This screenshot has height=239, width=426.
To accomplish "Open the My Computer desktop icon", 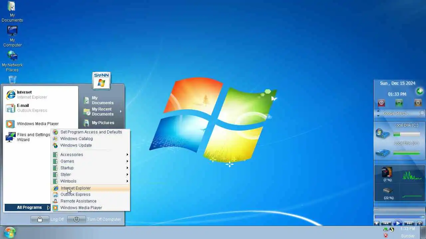I will tap(12, 37).
